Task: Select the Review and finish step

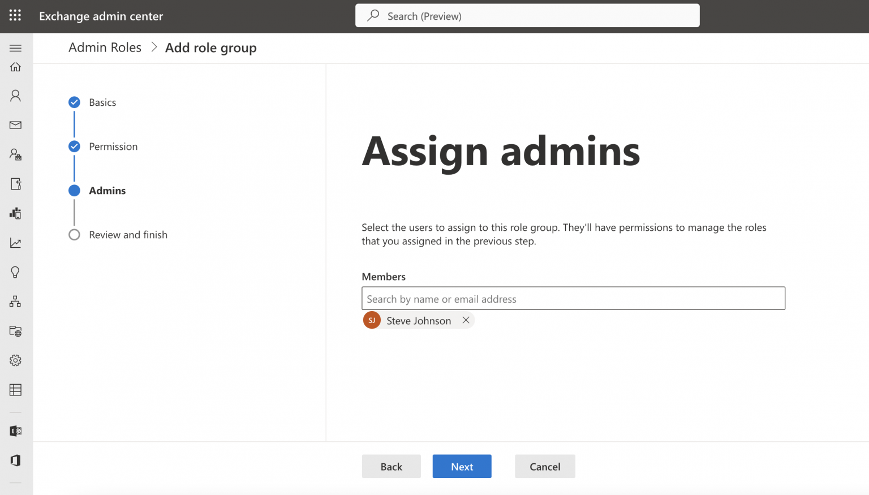Action: [128, 235]
